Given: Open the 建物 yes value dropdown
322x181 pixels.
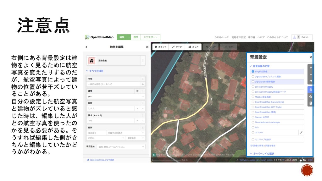Looking at the screenshot, I should coord(143,96).
